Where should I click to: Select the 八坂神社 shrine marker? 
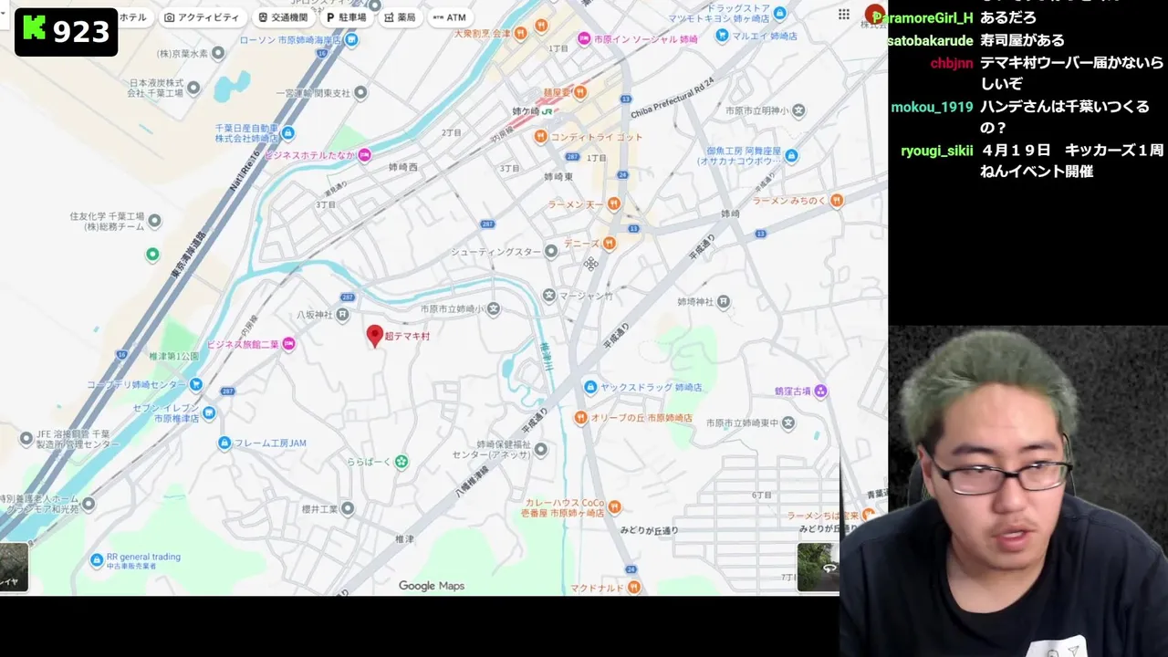(342, 315)
